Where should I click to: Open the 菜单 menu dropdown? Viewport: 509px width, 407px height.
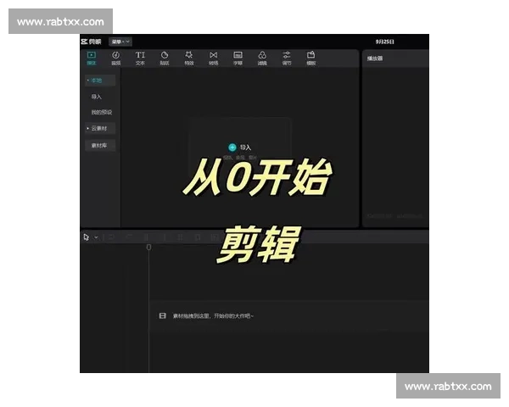pos(120,42)
